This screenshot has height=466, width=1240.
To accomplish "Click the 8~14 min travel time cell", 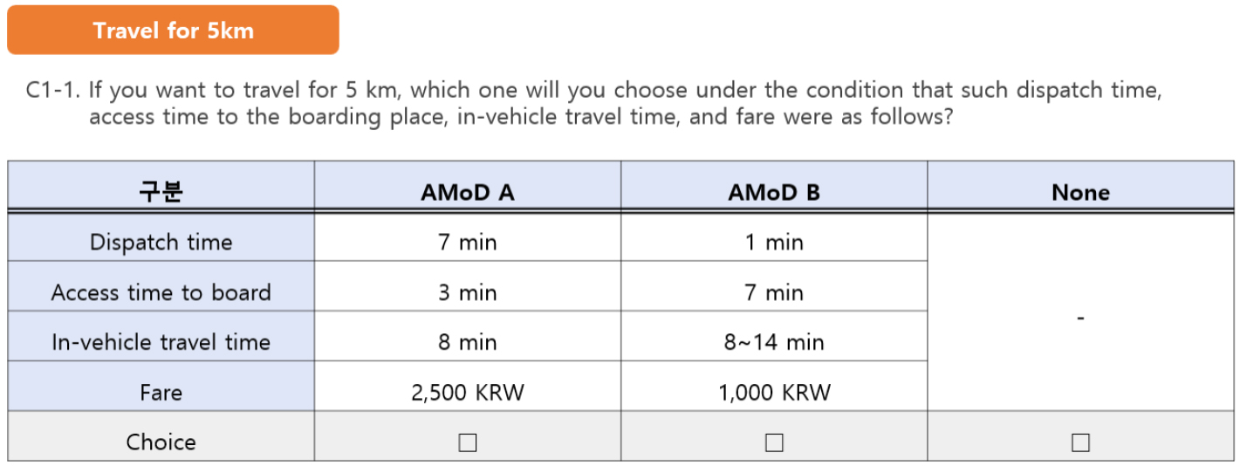I will tap(774, 342).
